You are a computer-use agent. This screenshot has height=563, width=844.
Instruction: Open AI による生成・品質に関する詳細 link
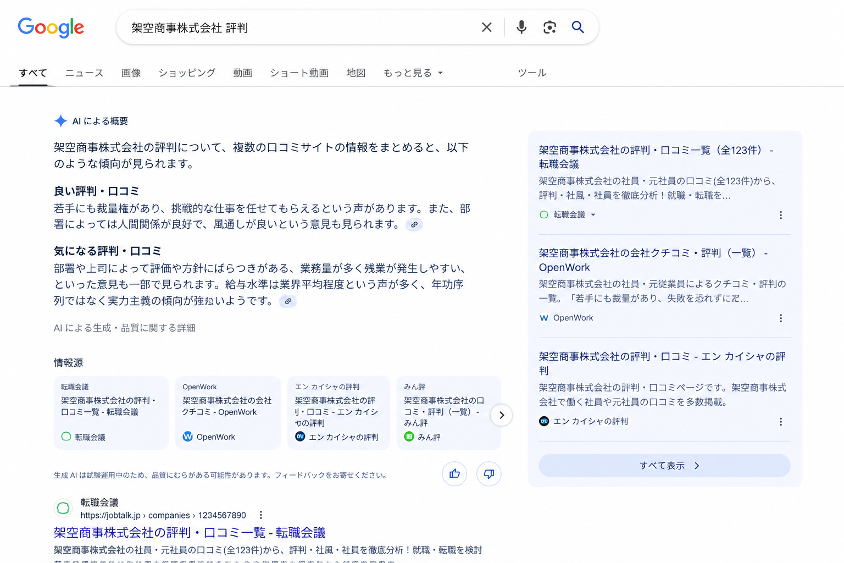(x=125, y=328)
